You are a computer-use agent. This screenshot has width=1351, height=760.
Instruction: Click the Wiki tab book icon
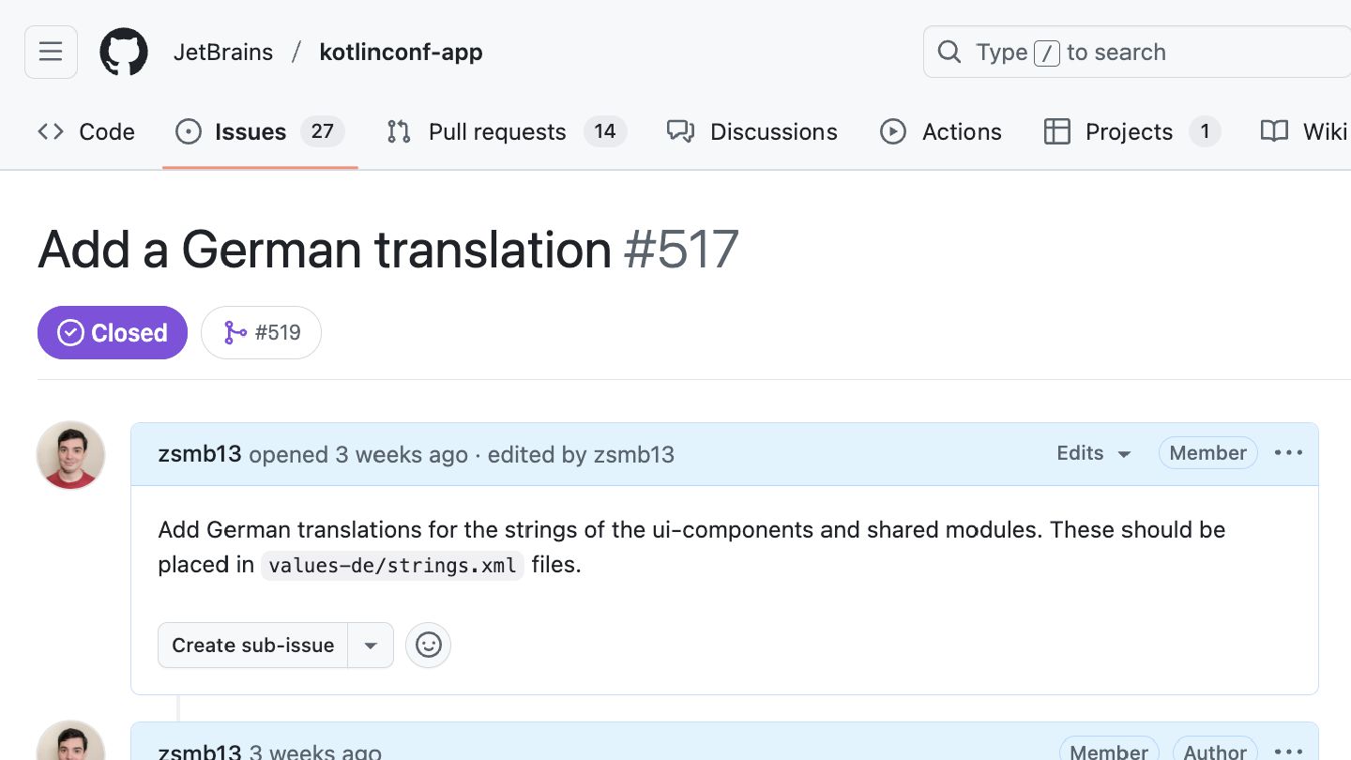pyautogui.click(x=1274, y=131)
